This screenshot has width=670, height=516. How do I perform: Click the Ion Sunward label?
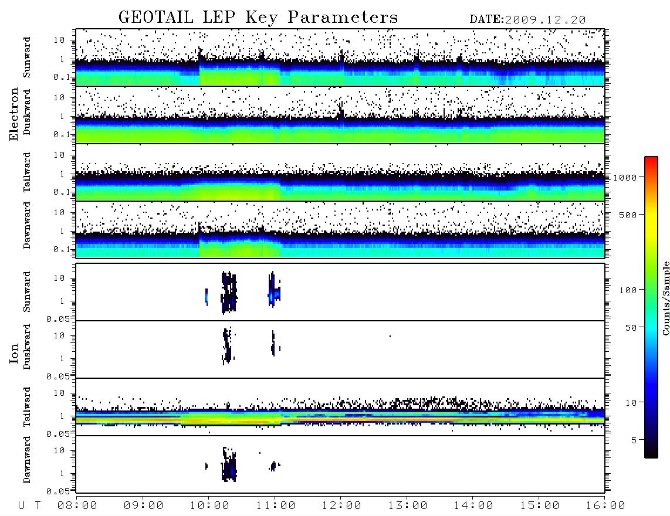[28, 292]
